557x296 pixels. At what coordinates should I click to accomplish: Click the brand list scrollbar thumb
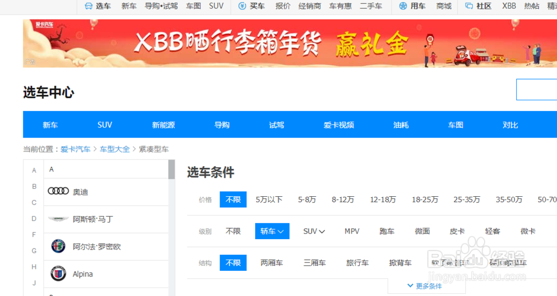(x=172, y=169)
